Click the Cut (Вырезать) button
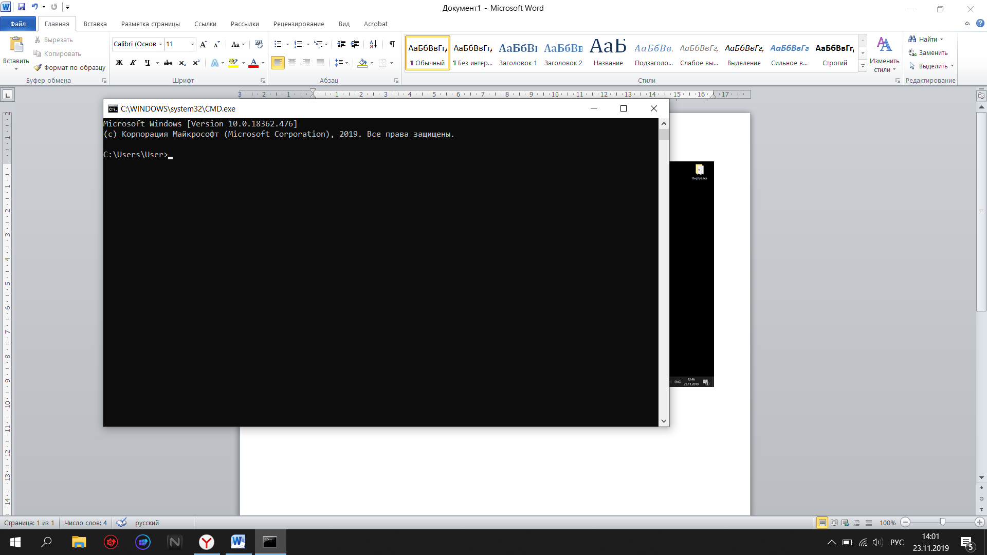This screenshot has width=987, height=555. pos(53,40)
